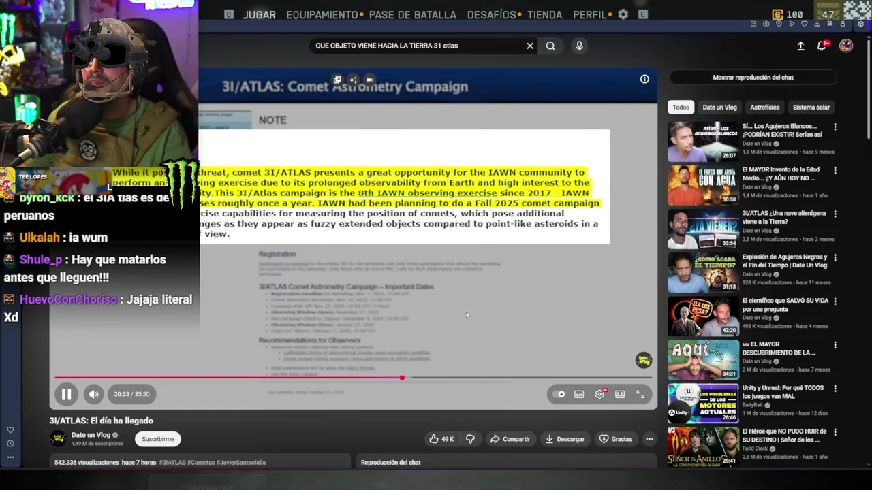Viewport: 872px width, 490px height.
Task: Clear the YouTube search query
Action: click(530, 46)
